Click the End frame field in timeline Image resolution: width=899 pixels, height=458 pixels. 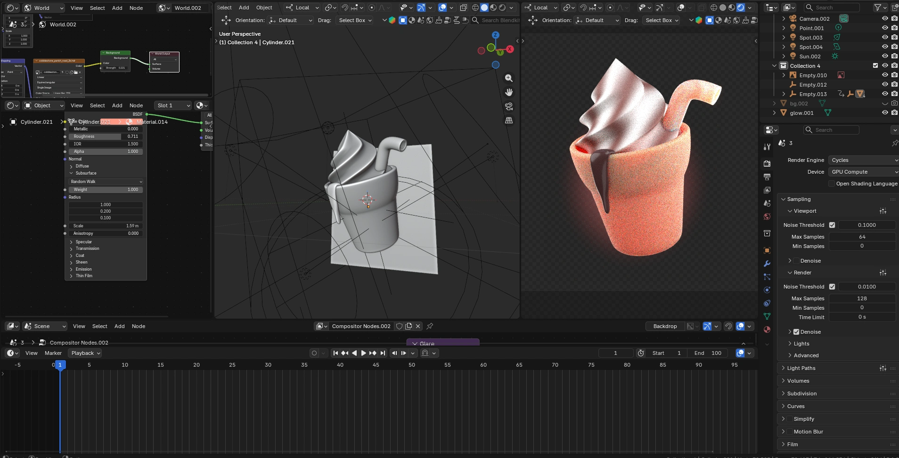(708, 353)
